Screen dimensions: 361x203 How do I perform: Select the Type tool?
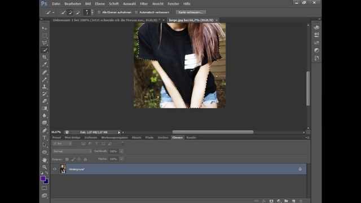pos(45,138)
